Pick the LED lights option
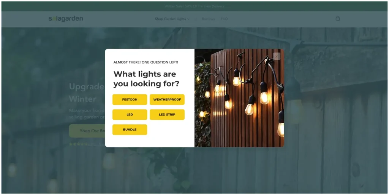Screen dimensions: 389x195 pyautogui.click(x=130, y=114)
